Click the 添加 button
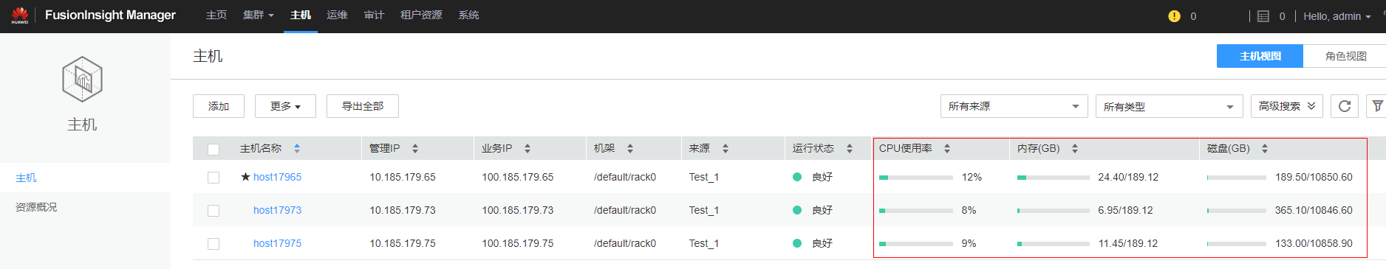This screenshot has width=1386, height=269. (x=219, y=106)
